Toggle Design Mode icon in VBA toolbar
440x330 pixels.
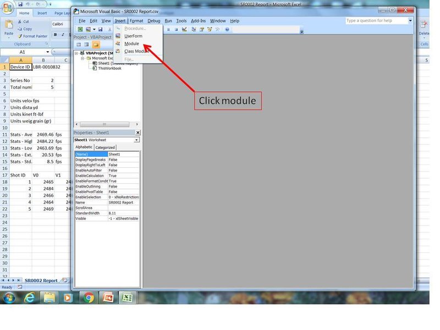coord(184,29)
